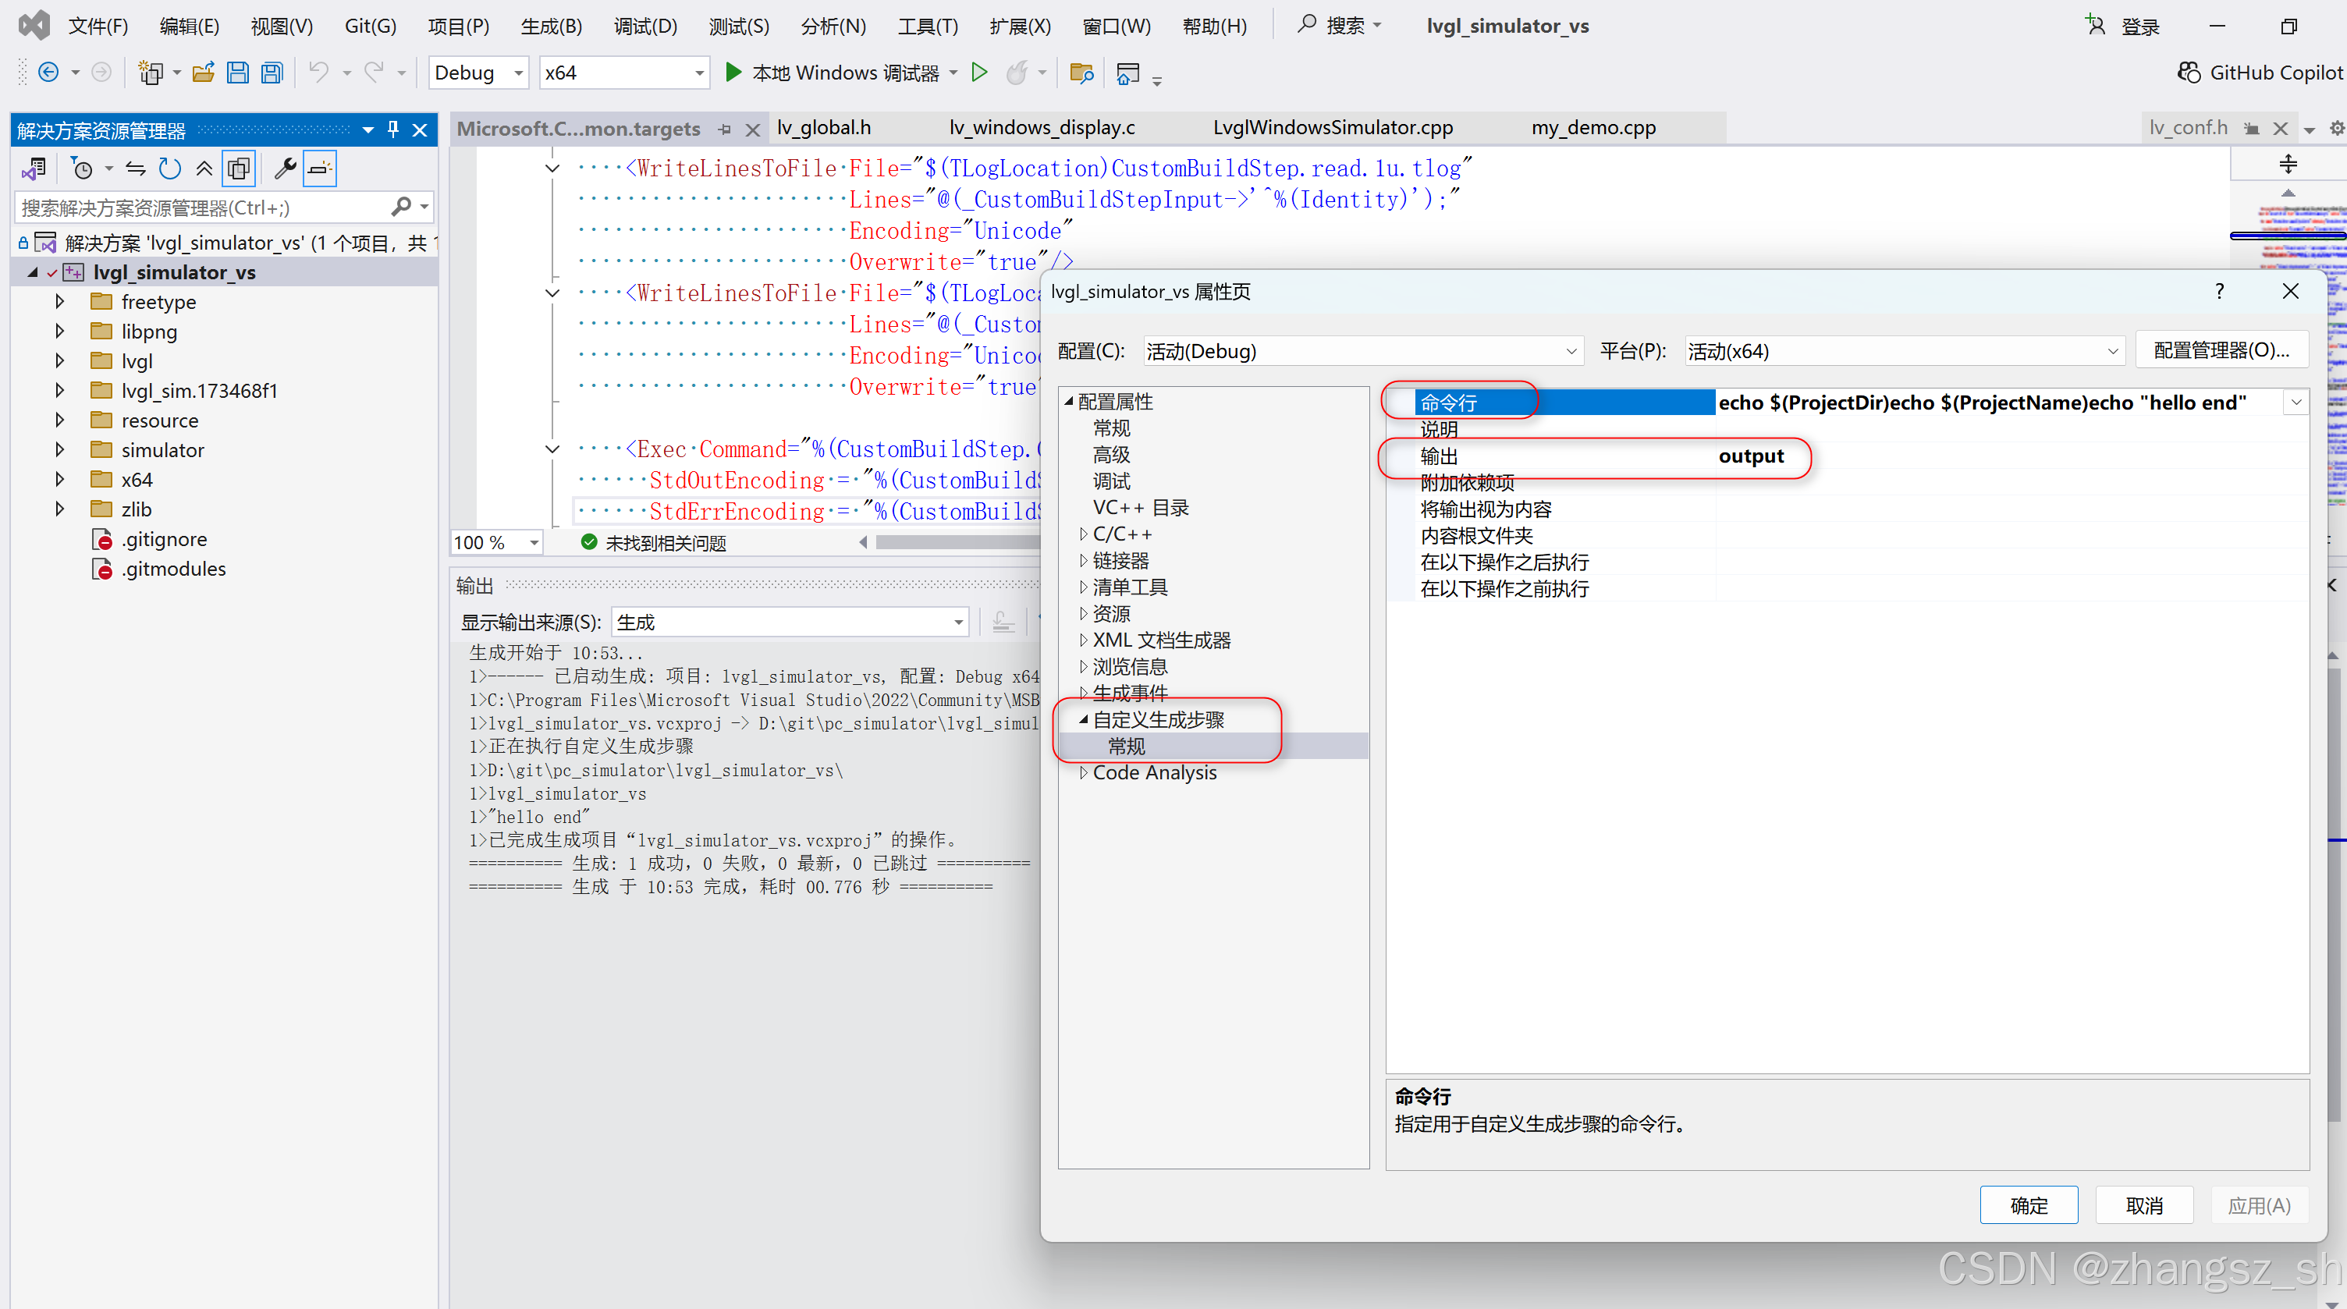Toggle Preview Selected Items in Solution Explorer

pyautogui.click(x=320, y=169)
